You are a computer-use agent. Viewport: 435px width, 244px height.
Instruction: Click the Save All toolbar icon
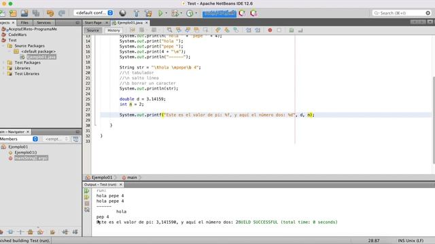[x=36, y=13]
